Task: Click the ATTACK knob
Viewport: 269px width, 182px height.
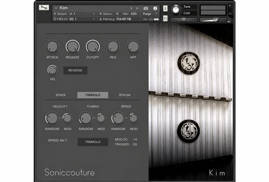Action: click(52, 46)
